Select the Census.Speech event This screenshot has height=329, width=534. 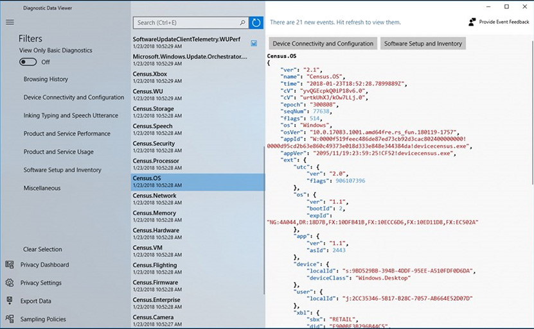197,129
